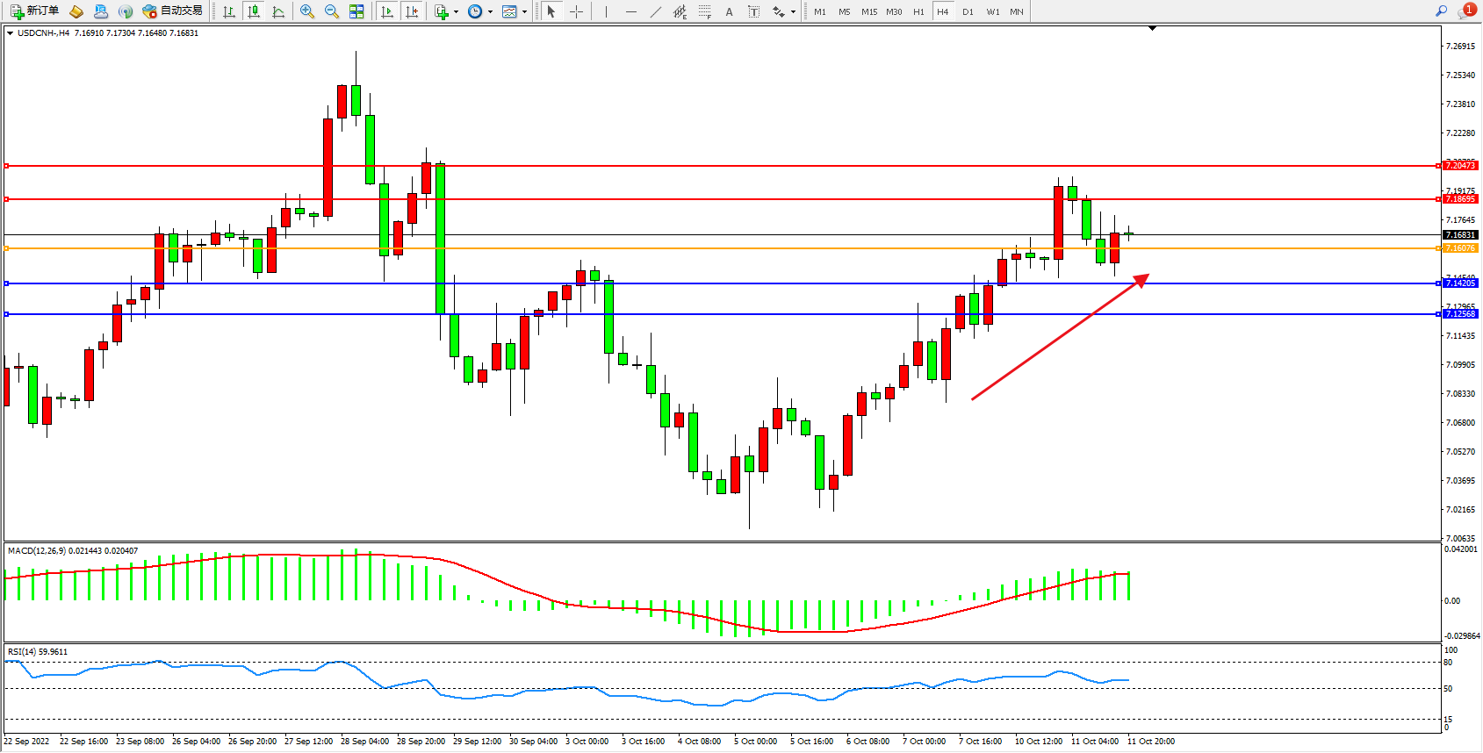Zoom out of the chart
This screenshot has width=1483, height=753.
coord(332,11)
